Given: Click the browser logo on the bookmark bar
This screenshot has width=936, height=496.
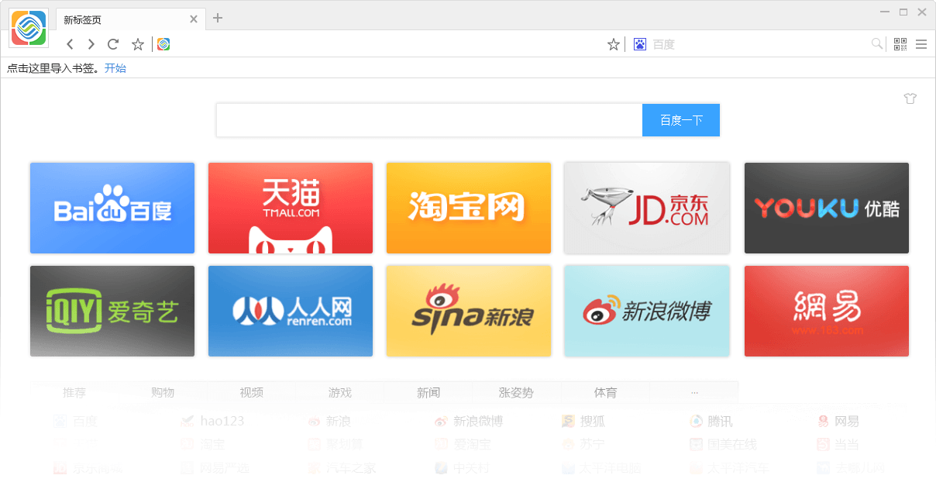Looking at the screenshot, I should 163,44.
